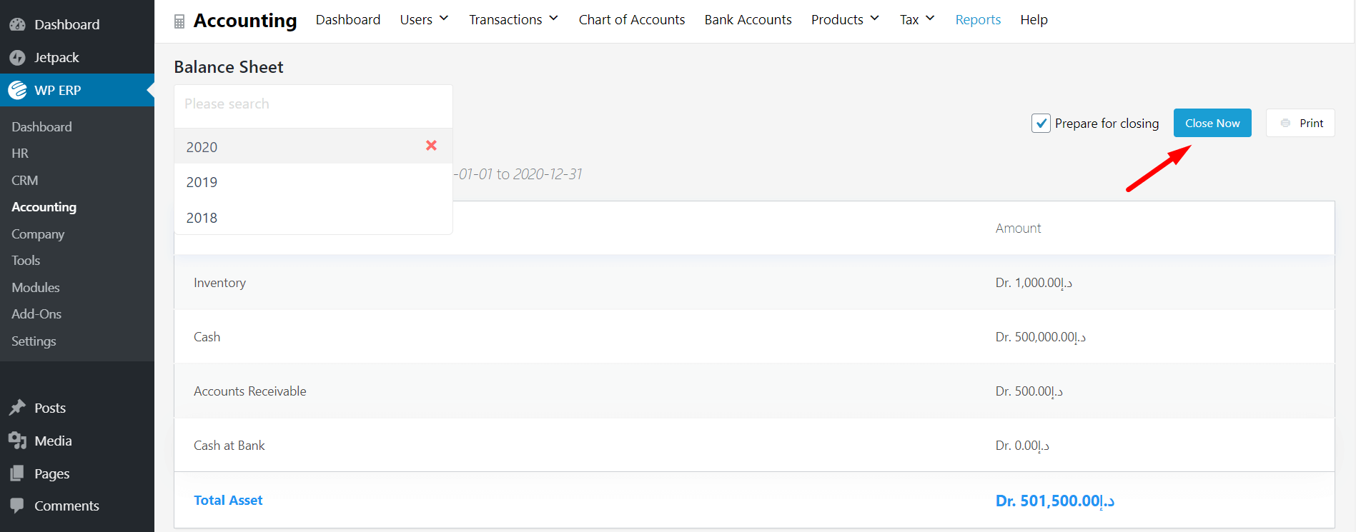Click the WordPress Dashboard gauge icon
The image size is (1356, 532).
pyautogui.click(x=18, y=24)
